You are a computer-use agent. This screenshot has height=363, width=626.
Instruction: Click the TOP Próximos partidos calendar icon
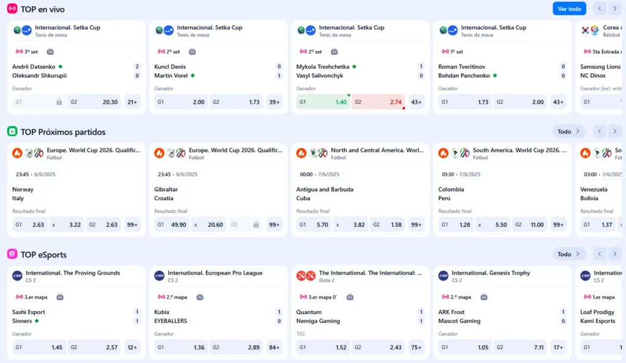(x=12, y=131)
